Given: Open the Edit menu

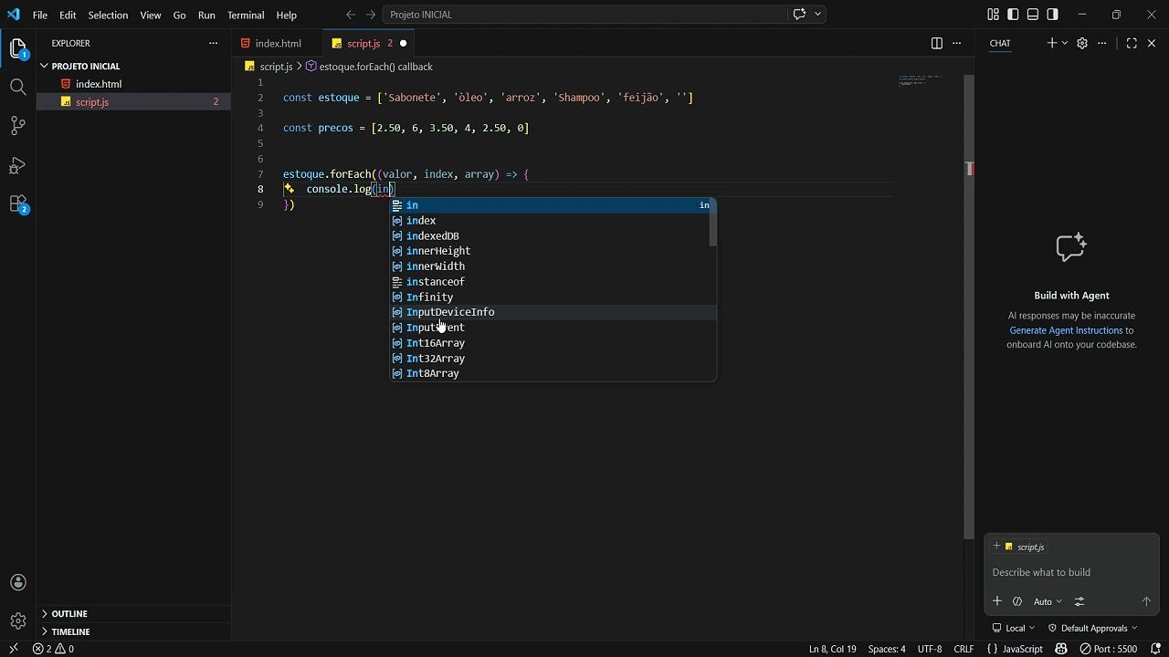Looking at the screenshot, I should (x=68, y=15).
